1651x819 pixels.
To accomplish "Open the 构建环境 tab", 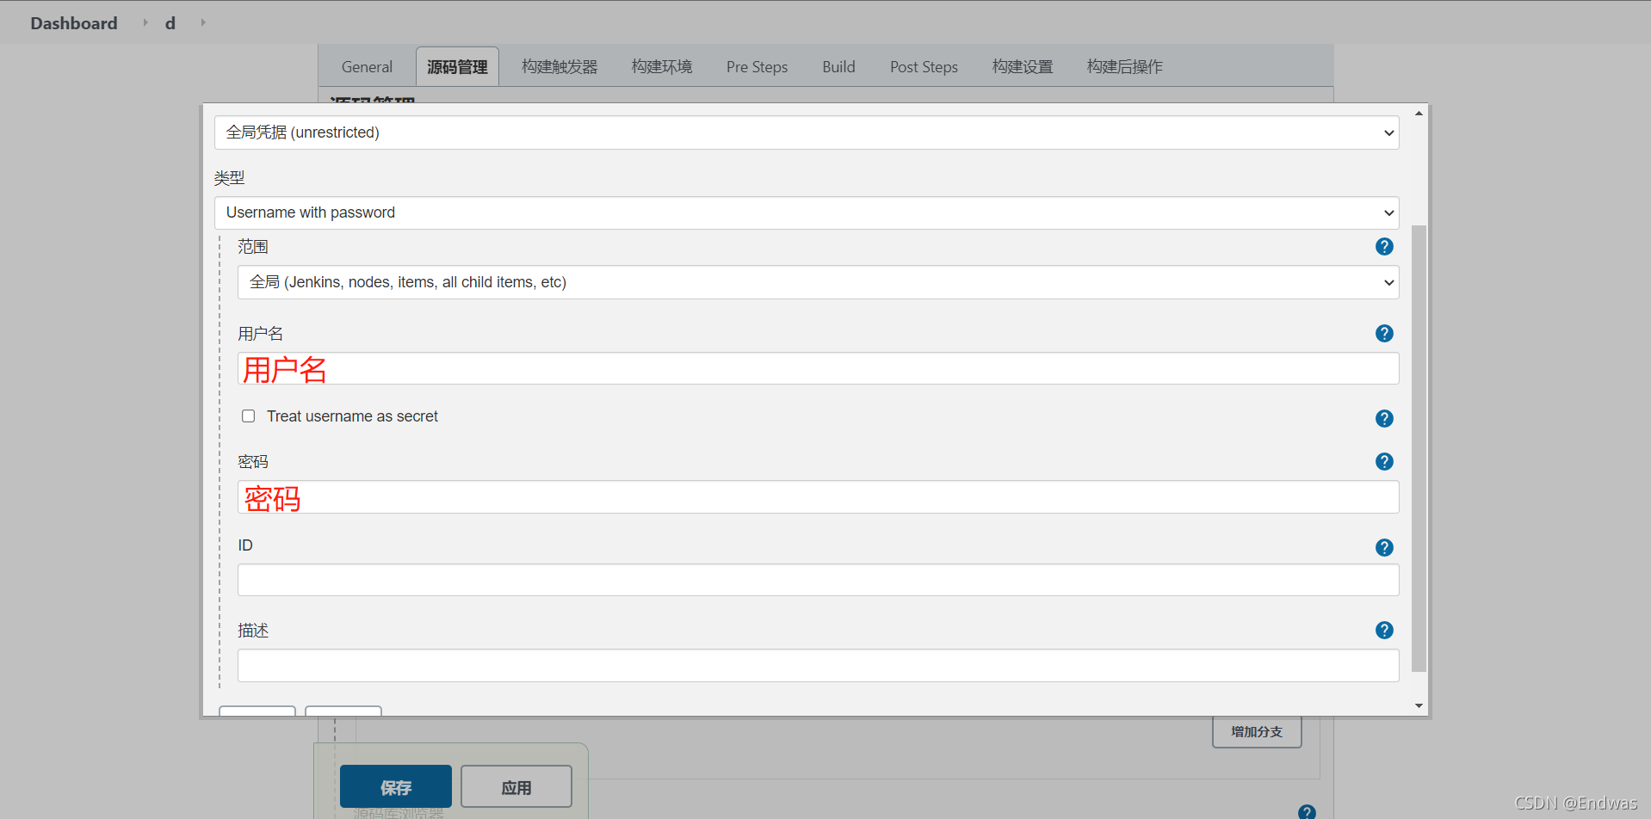I will (x=662, y=67).
